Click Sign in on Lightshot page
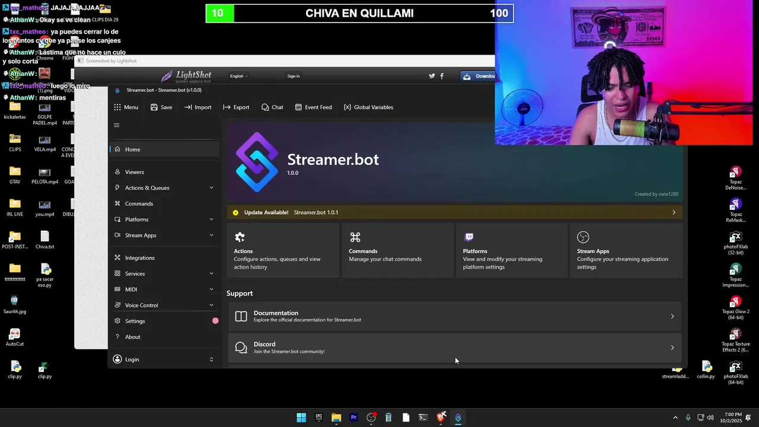 coord(294,76)
